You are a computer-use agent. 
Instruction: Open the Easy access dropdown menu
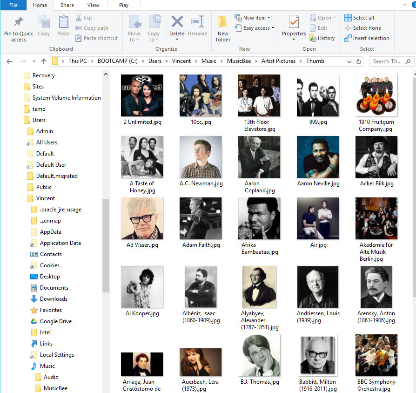[x=255, y=28]
